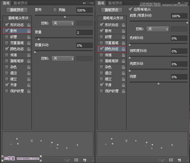Toggle lock icon for 形状动态 in left panel

[29, 25]
